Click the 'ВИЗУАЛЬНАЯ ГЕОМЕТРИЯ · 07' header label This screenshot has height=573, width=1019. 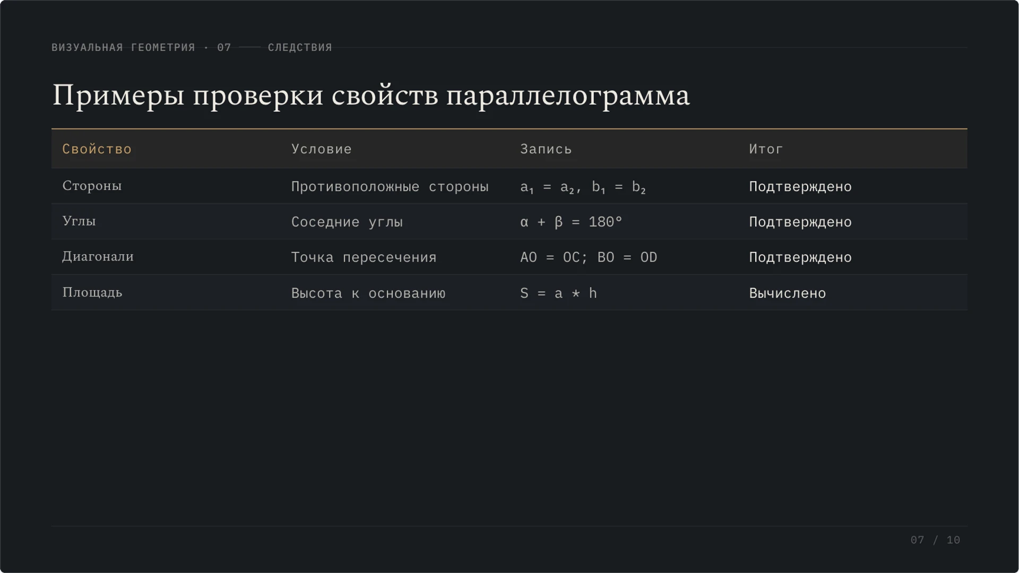pos(141,47)
